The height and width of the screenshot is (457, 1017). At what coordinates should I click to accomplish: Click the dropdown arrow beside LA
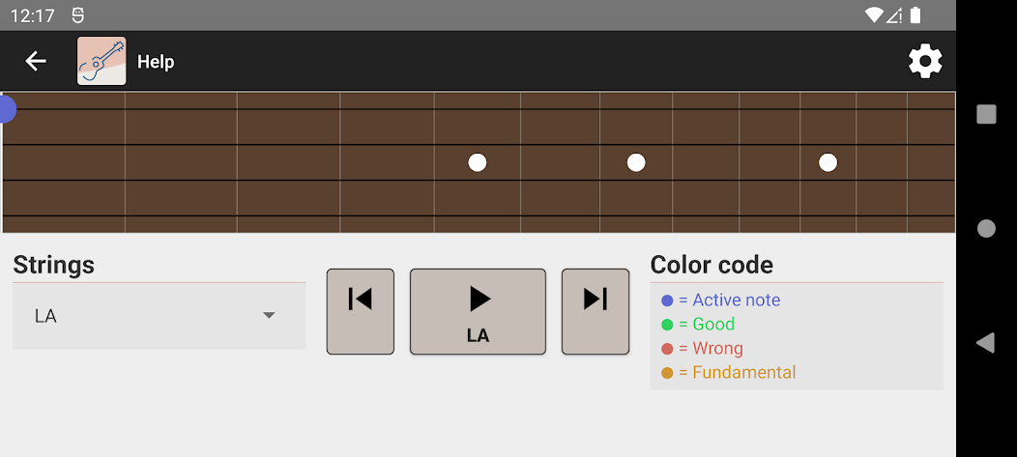click(270, 316)
